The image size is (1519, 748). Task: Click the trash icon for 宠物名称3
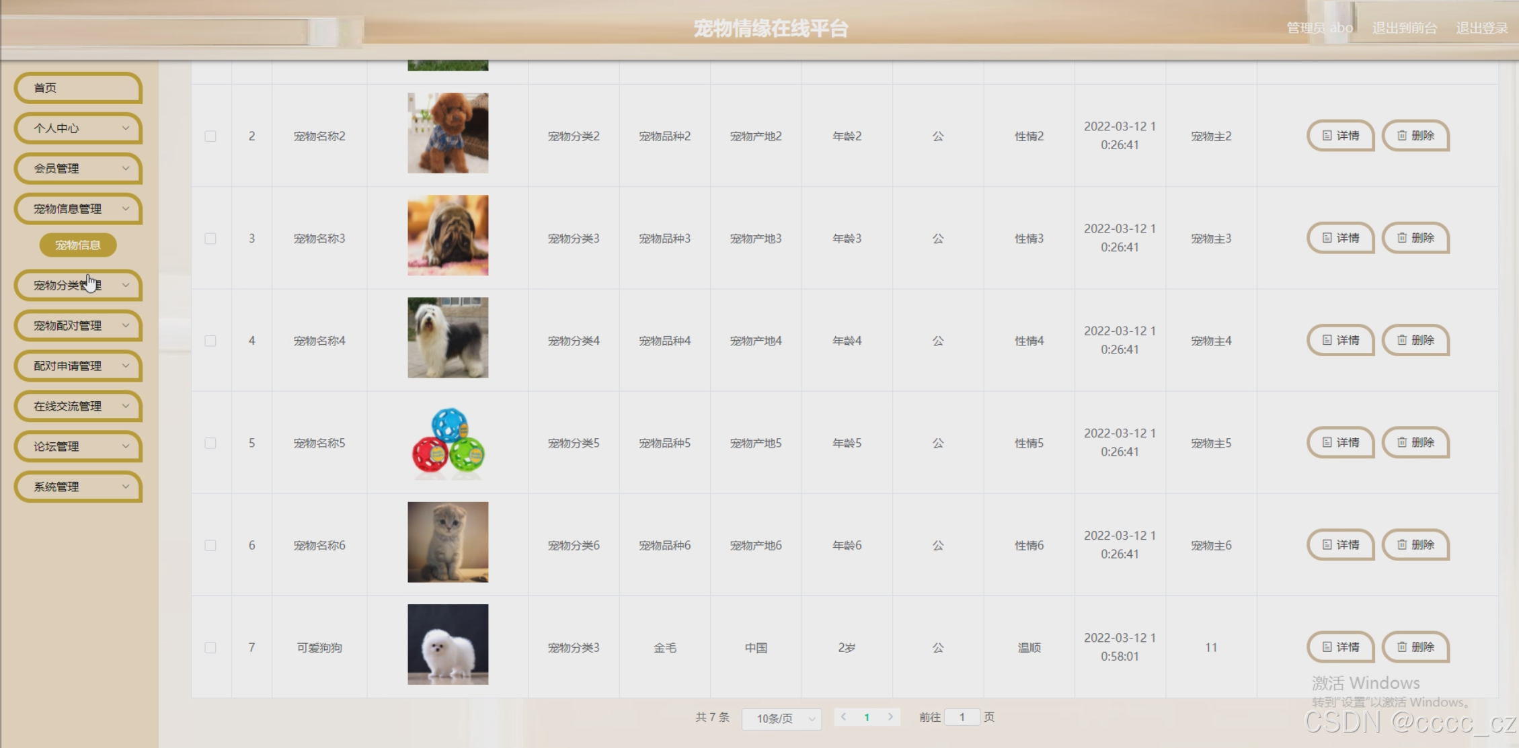coord(1402,238)
